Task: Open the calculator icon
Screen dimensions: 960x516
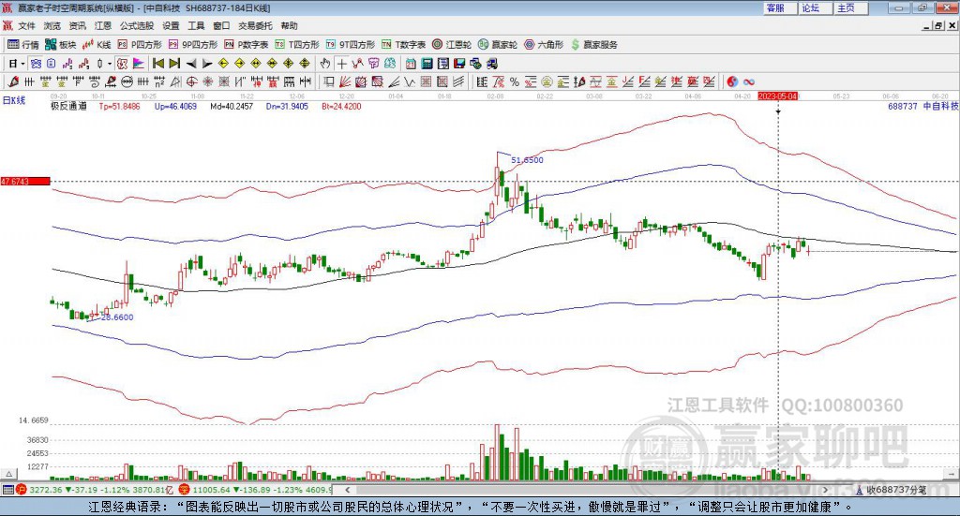Action: point(427,64)
